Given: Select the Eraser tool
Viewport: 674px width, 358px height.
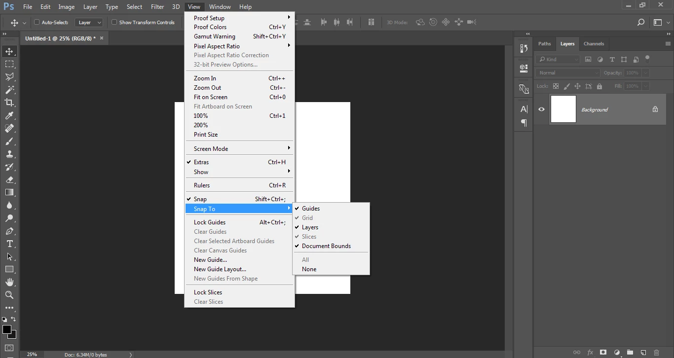Looking at the screenshot, I should [x=9, y=179].
